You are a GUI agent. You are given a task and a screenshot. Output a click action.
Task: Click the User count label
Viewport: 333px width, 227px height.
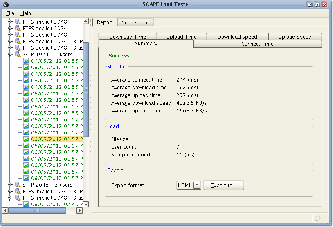pos(124,147)
